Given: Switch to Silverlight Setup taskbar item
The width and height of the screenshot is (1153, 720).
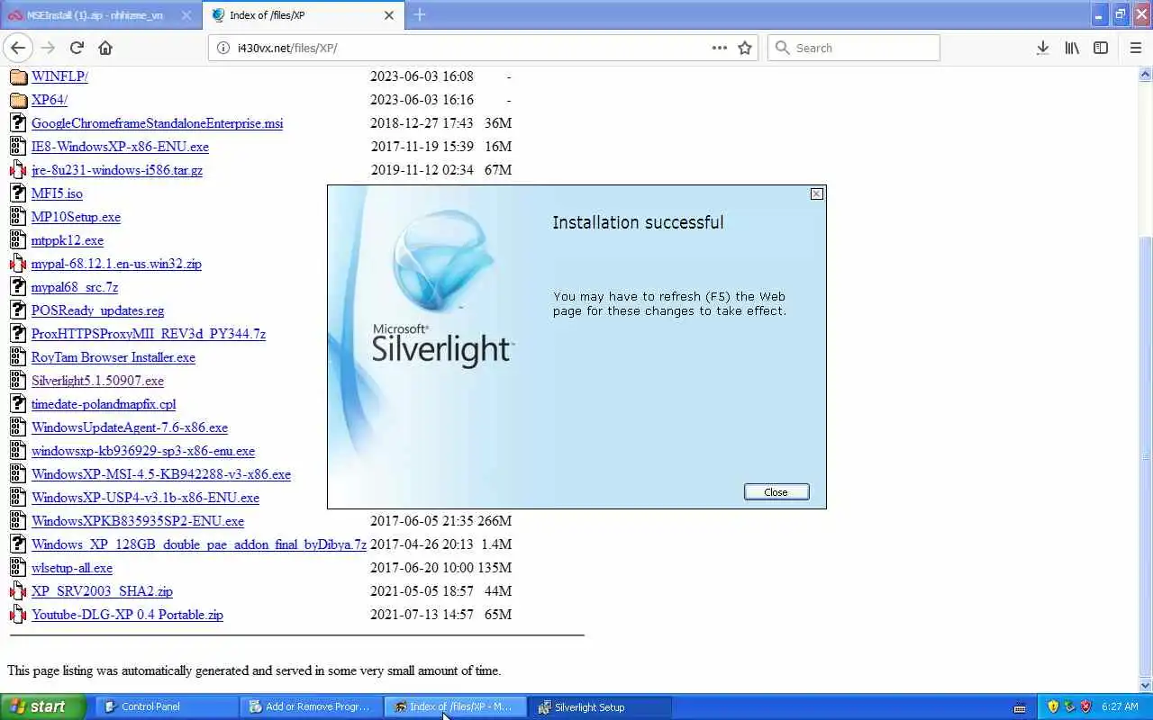Looking at the screenshot, I should coord(600,706).
